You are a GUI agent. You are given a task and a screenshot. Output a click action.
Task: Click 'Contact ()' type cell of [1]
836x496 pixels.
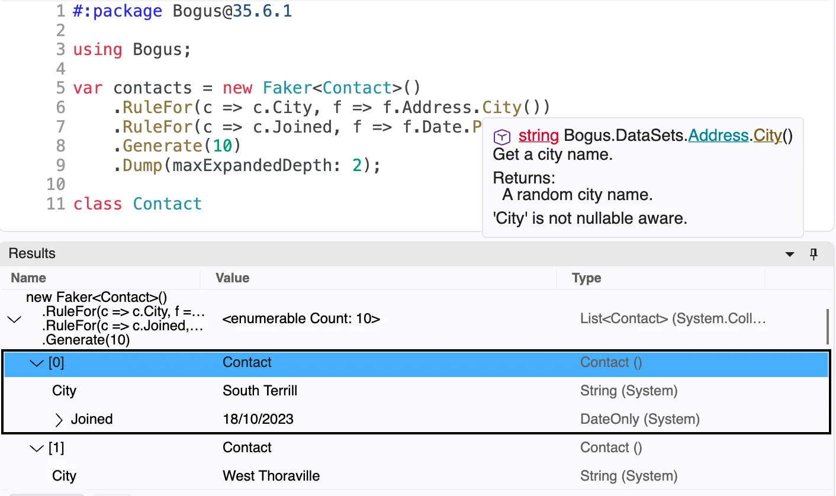(x=611, y=447)
